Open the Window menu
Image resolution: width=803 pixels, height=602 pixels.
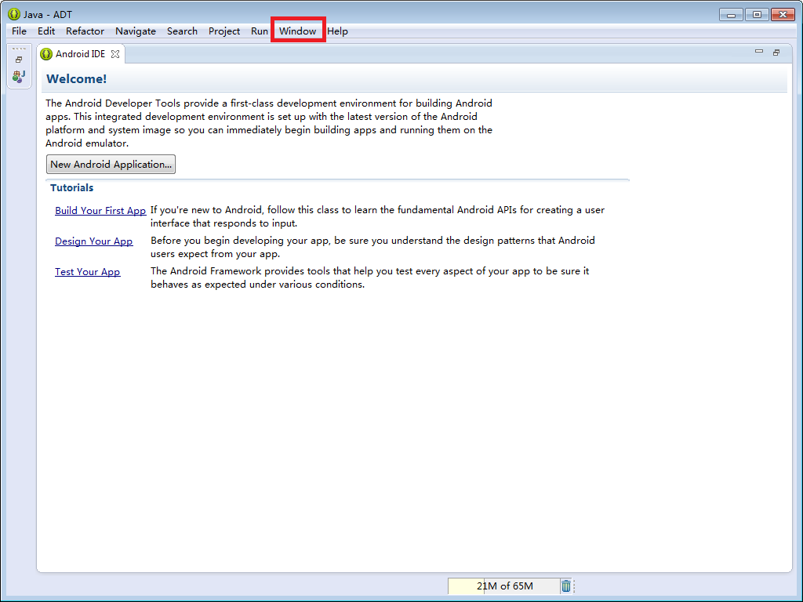point(297,31)
